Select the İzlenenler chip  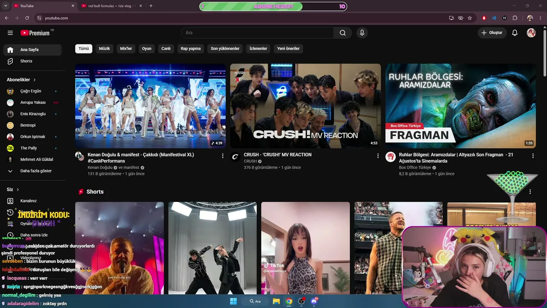coord(258,49)
